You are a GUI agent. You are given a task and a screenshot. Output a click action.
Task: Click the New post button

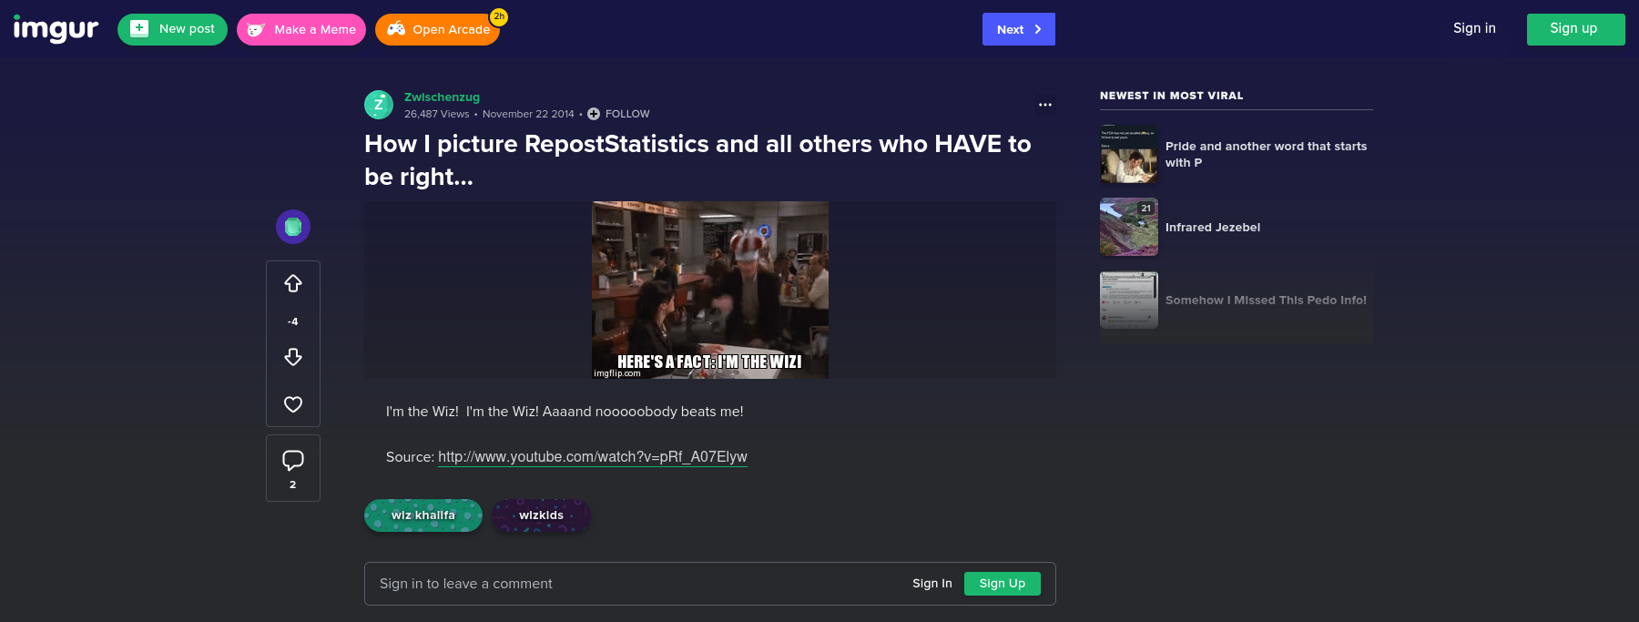tap(172, 29)
